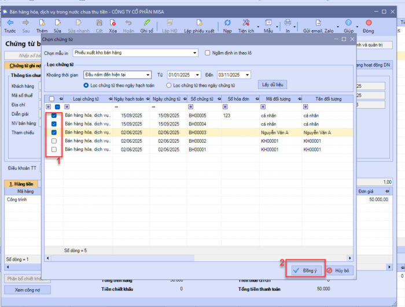Confirm with the Đồng ý button

[x=305, y=270]
